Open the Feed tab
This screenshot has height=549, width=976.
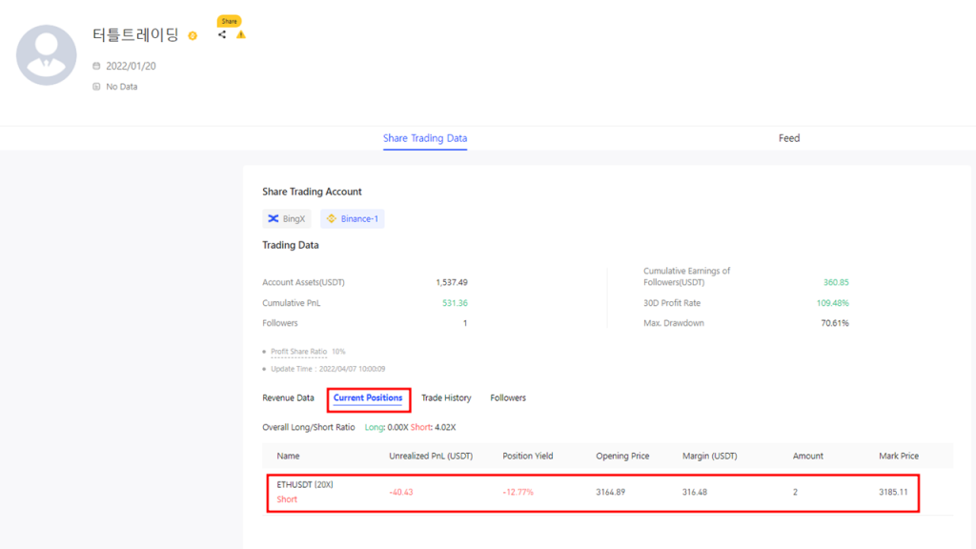point(789,138)
